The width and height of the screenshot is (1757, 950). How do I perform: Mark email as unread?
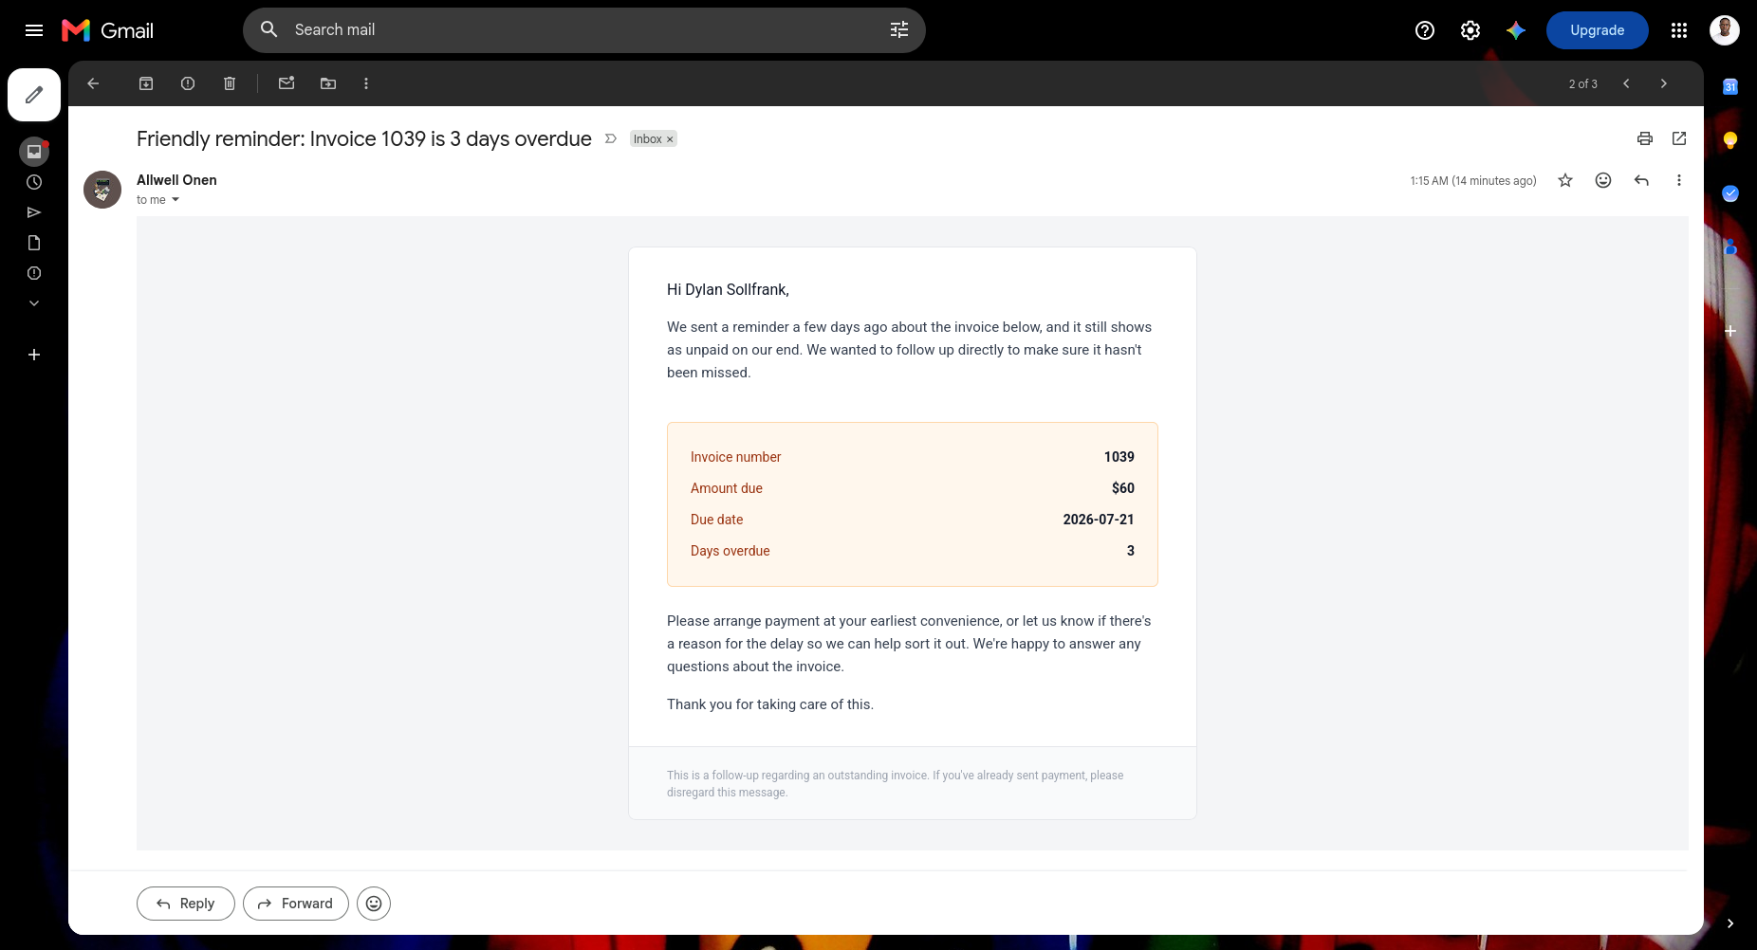(287, 83)
